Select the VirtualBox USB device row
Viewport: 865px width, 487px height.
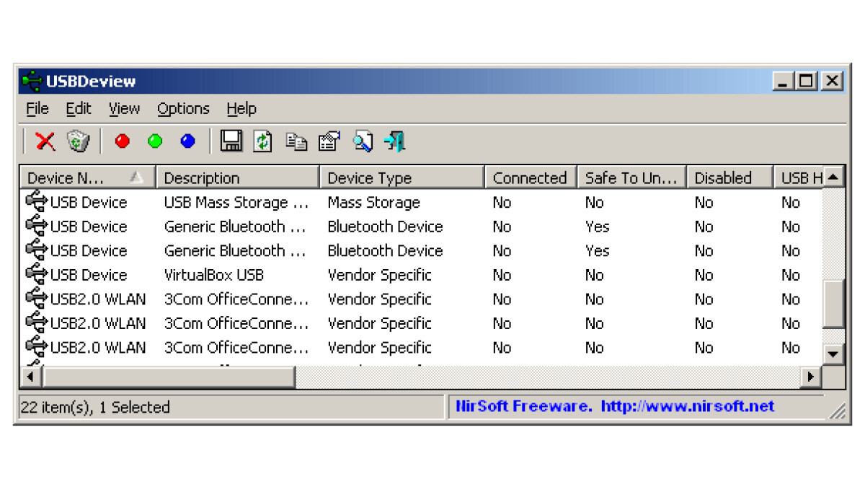(x=214, y=275)
